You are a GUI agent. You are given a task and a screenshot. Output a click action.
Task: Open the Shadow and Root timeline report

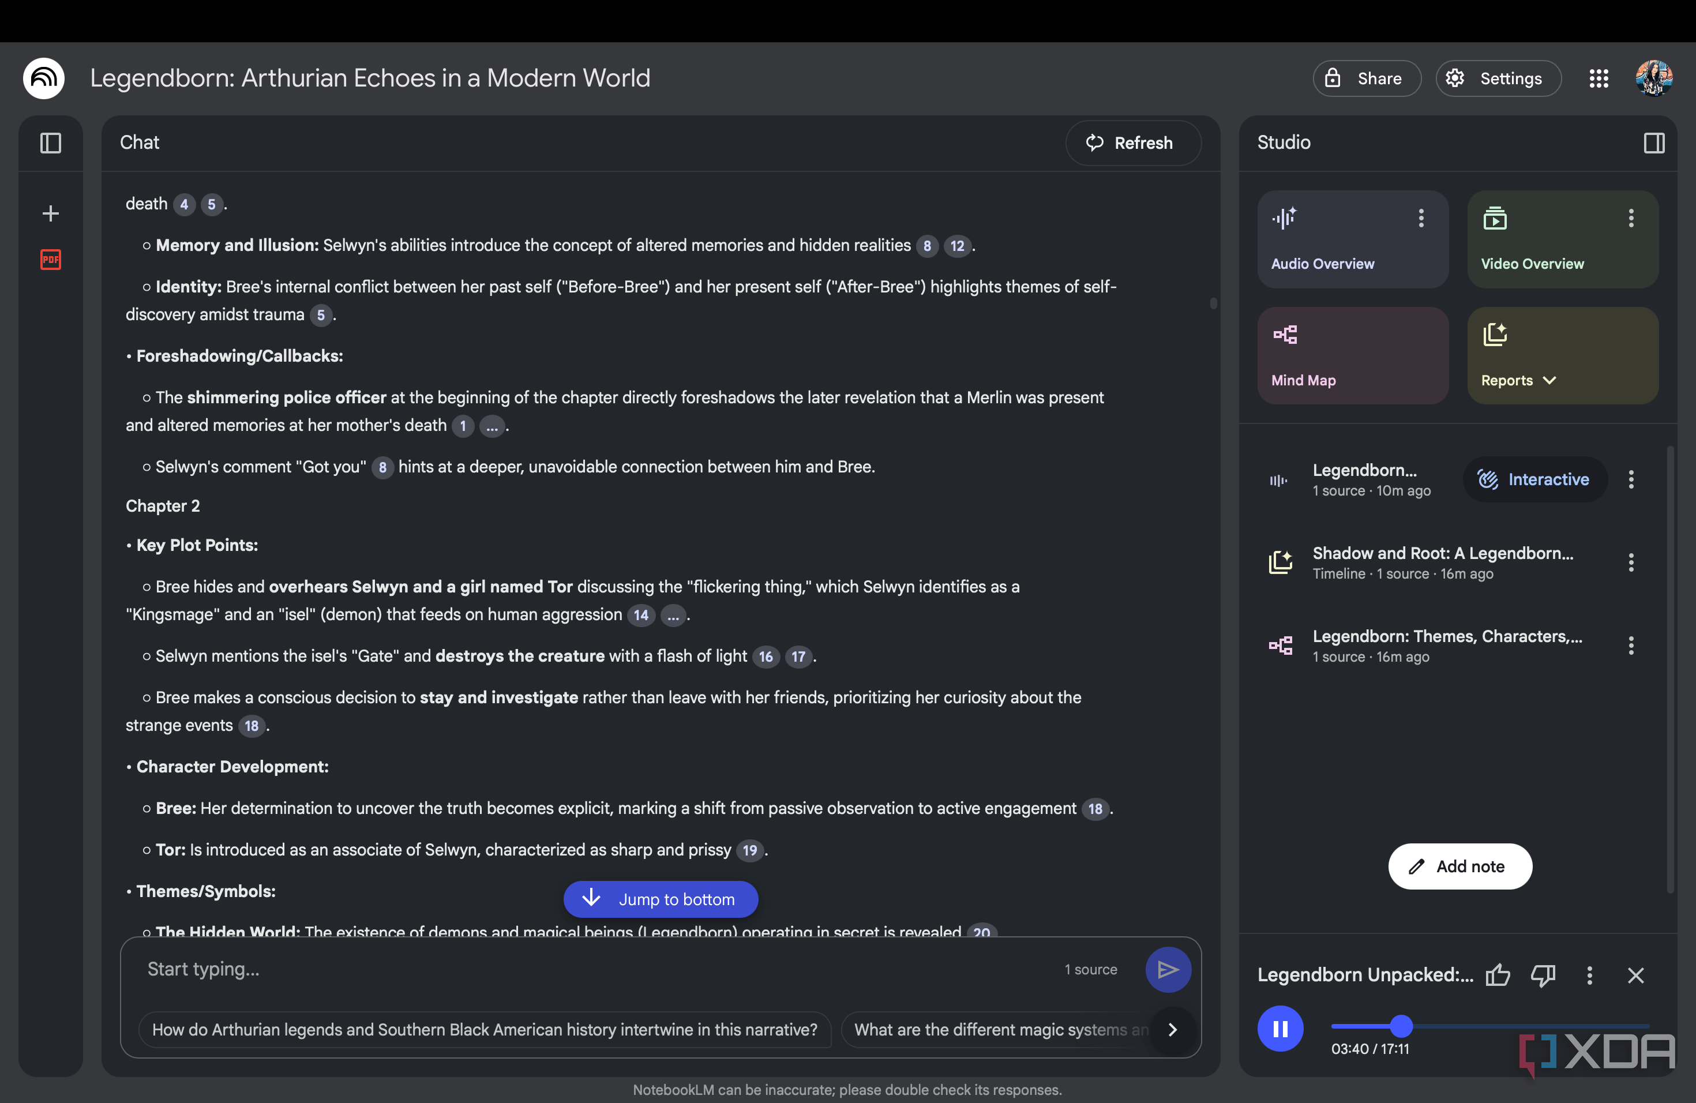[x=1442, y=562]
